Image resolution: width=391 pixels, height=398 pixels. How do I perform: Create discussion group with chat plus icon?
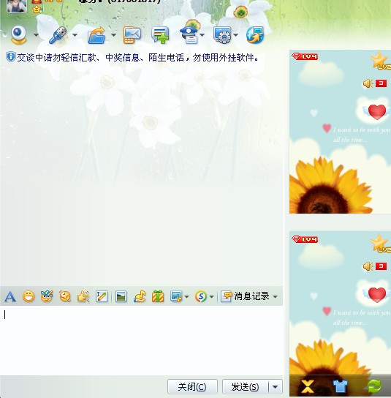[160, 35]
